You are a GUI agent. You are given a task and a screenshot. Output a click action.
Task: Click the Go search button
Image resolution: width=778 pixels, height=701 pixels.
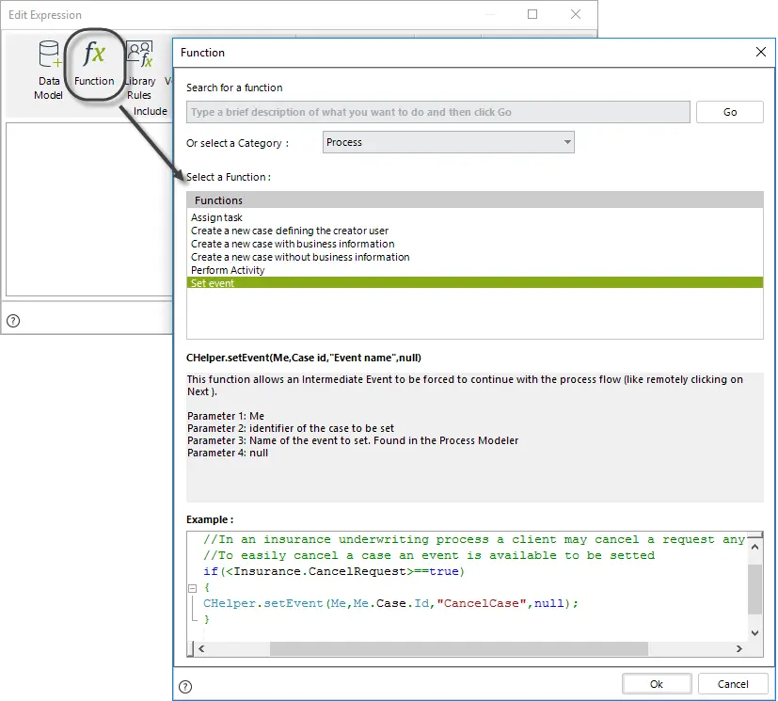(729, 112)
